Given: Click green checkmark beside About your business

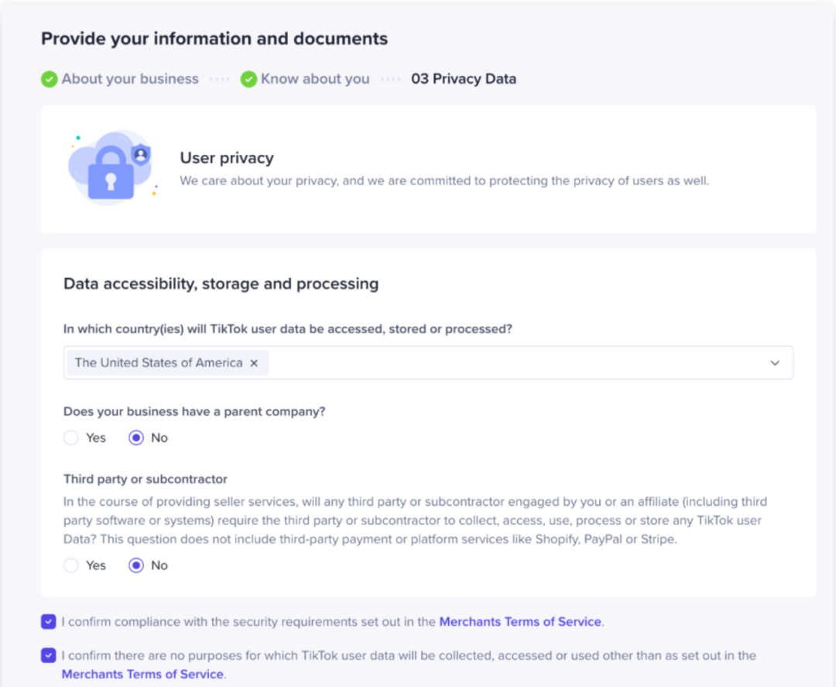Looking at the screenshot, I should (x=50, y=79).
